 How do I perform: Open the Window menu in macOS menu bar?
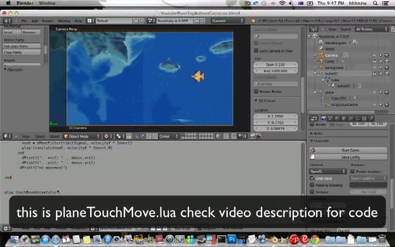(47, 3)
